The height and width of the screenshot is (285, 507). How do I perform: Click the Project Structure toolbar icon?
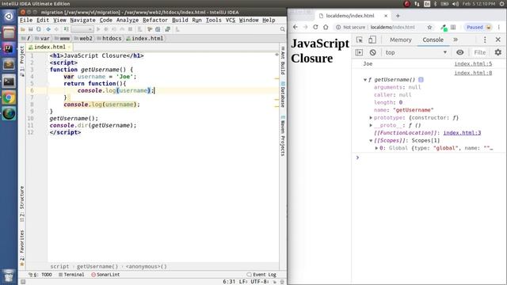pyautogui.click(x=158, y=29)
